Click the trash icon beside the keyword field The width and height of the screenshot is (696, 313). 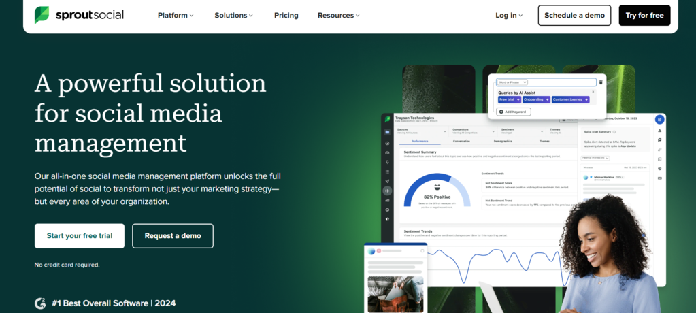coord(601,82)
